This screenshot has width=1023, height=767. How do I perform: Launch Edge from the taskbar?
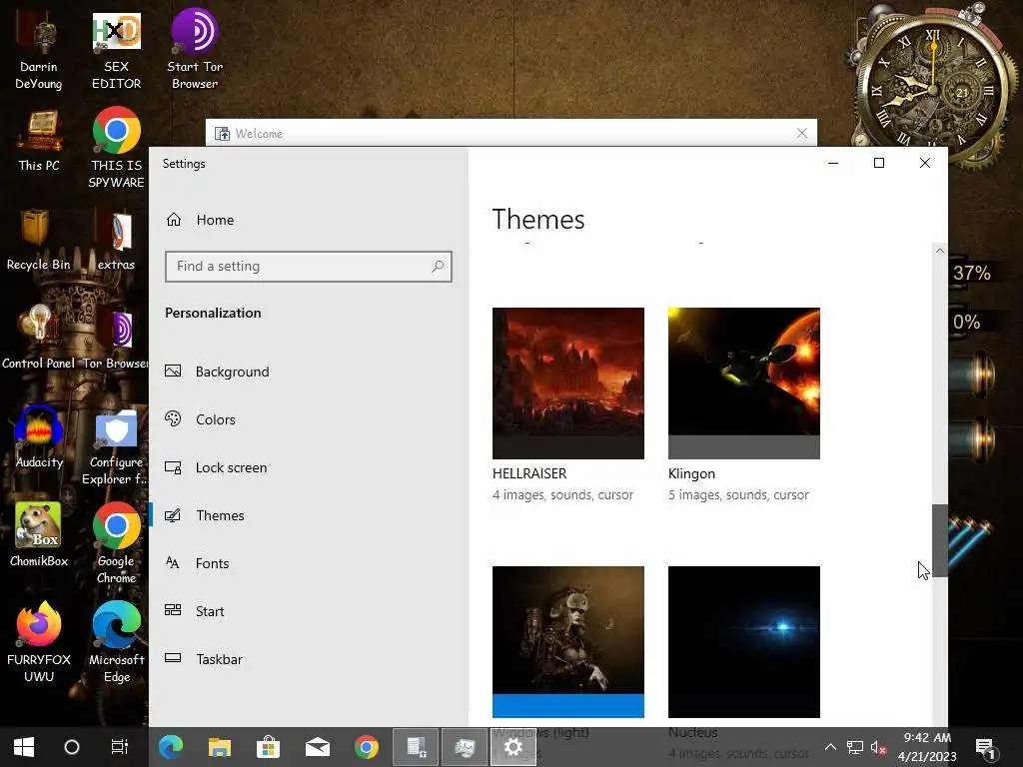pyautogui.click(x=171, y=747)
